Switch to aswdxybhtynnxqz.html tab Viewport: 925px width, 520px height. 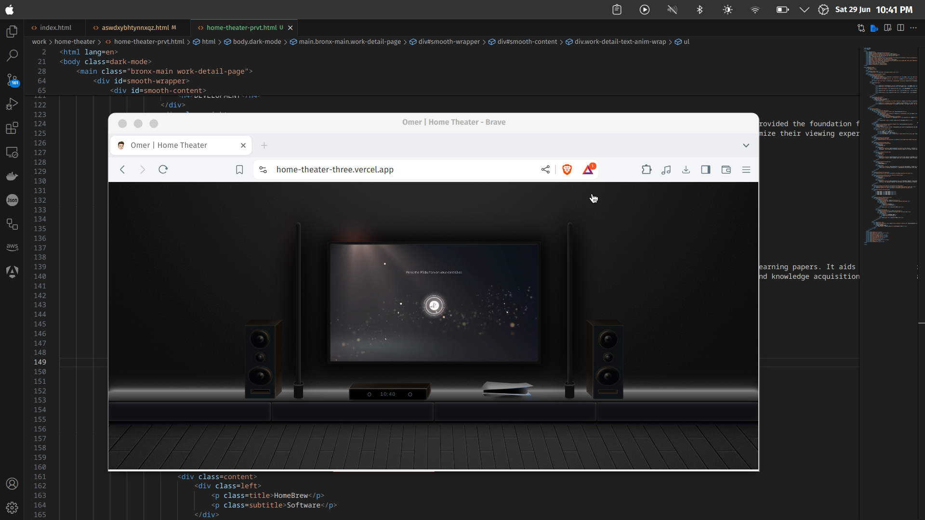pyautogui.click(x=135, y=28)
